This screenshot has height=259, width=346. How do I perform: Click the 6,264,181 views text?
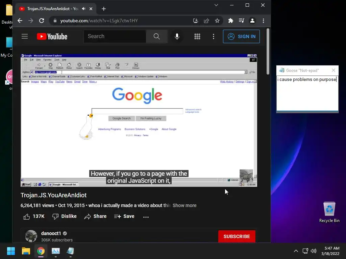point(37,205)
